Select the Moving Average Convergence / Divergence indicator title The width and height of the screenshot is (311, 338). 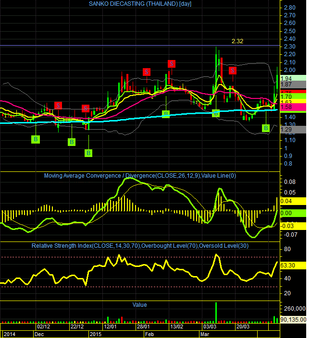pyautogui.click(x=140, y=176)
